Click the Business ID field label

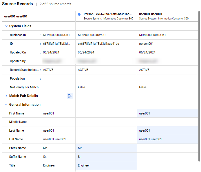pyautogui.click(x=18, y=35)
